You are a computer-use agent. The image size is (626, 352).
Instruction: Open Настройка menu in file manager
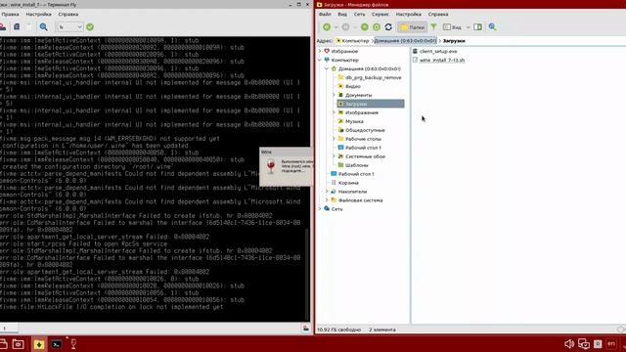click(x=409, y=14)
